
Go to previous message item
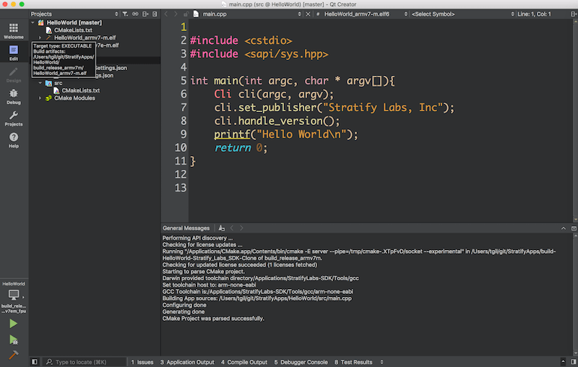tap(232, 228)
